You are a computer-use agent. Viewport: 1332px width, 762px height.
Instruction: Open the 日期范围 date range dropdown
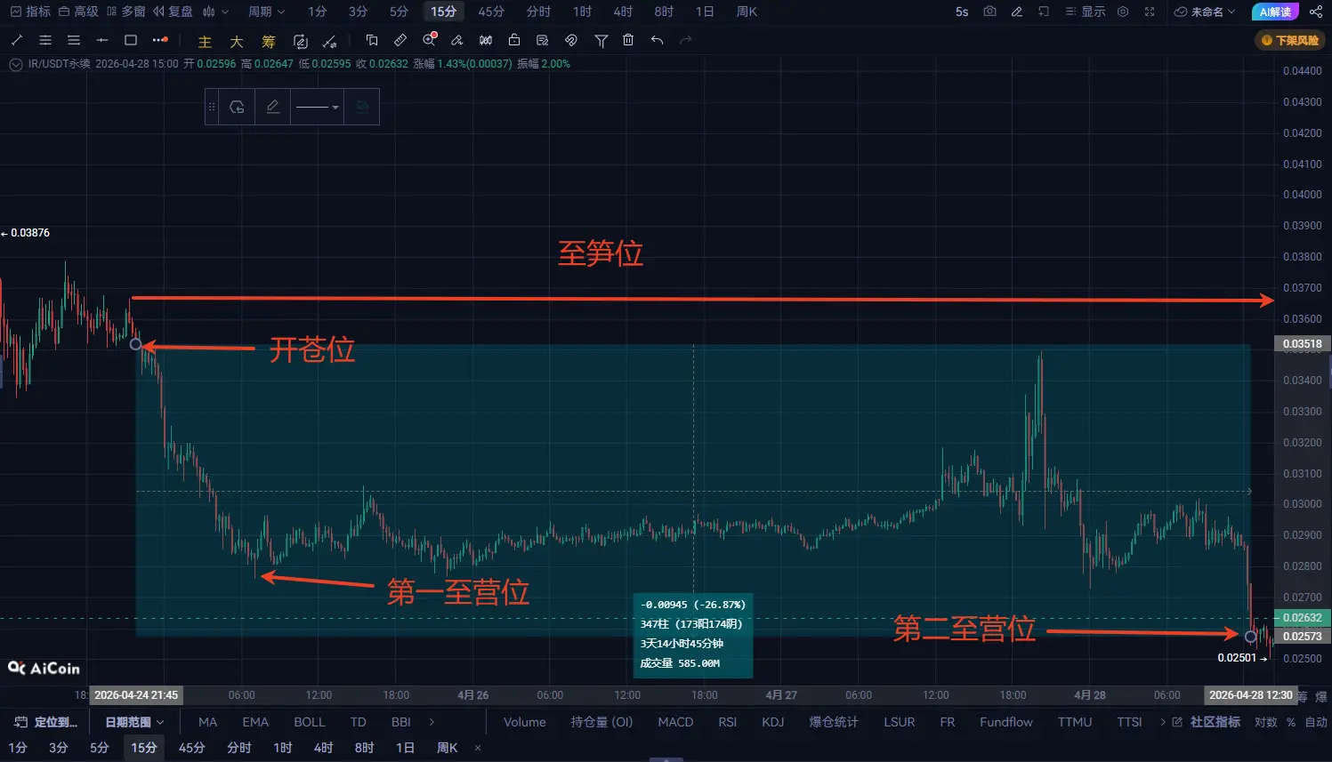coord(134,722)
